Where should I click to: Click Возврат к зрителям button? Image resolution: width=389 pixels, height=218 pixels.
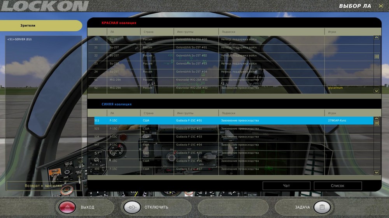tap(44, 185)
